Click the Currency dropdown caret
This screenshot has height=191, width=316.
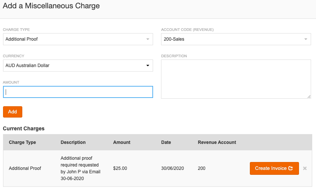pyautogui.click(x=148, y=66)
